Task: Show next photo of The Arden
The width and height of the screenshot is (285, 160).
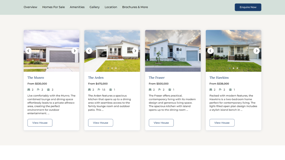Action: (x=135, y=51)
